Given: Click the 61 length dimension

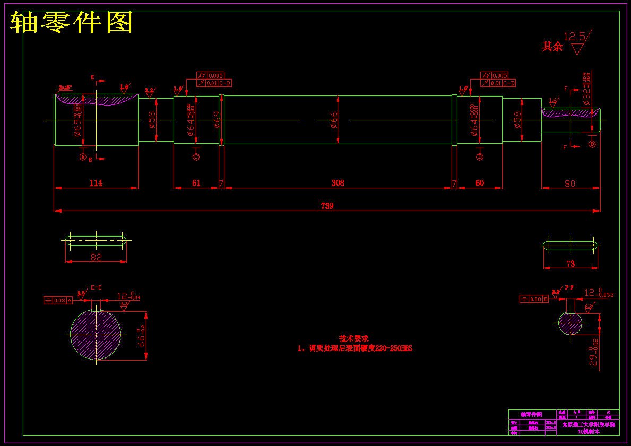Looking at the screenshot, I should pyautogui.click(x=196, y=183).
